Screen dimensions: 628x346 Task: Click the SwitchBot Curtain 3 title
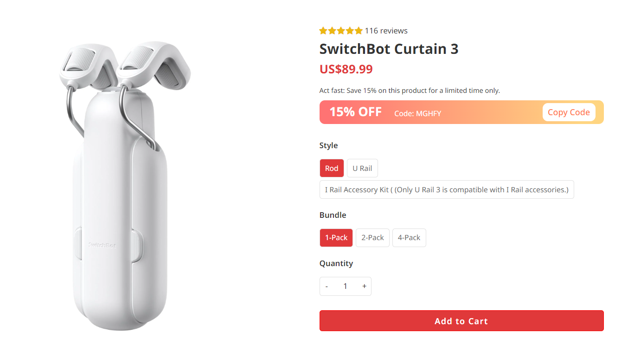(x=389, y=49)
